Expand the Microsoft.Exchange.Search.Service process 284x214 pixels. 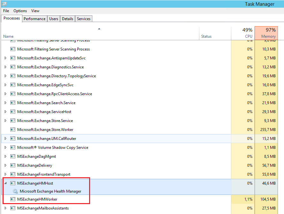[x=5, y=103]
